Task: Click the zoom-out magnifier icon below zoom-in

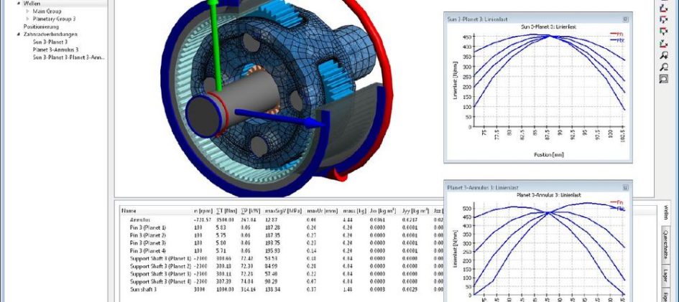Action: click(664, 67)
